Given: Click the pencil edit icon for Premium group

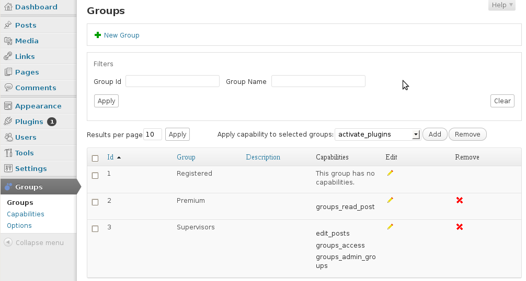Looking at the screenshot, I should click(x=390, y=200).
